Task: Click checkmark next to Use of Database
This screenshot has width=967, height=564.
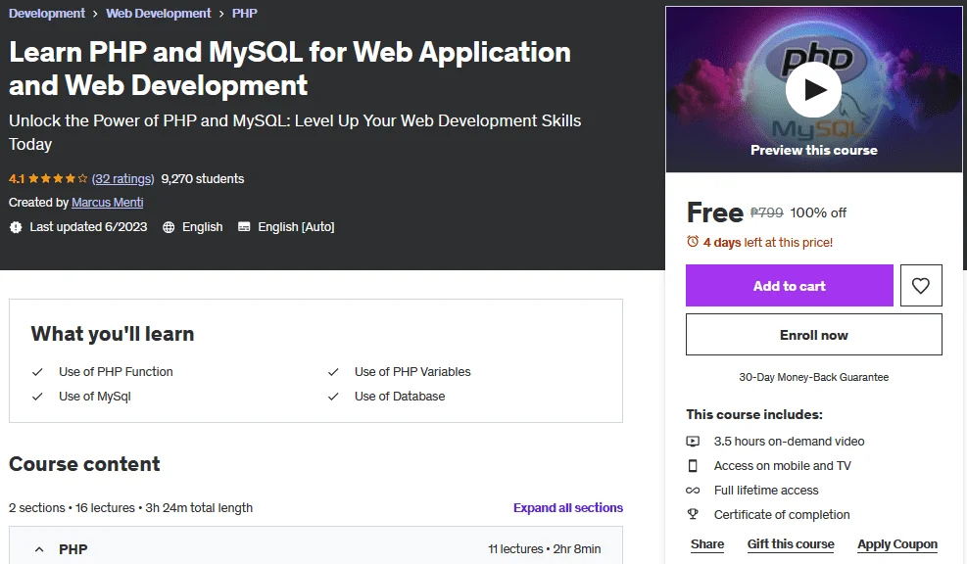Action: click(333, 397)
